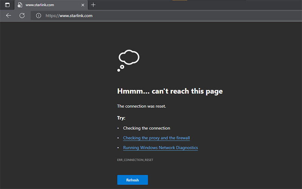302x189 pixels.
Task: Close the www.starlink.com tab
Action: coord(83,5)
